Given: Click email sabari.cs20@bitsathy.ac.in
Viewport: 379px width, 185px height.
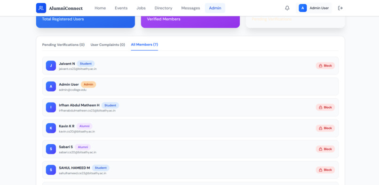Looking at the screenshot, I should pos(78,152).
